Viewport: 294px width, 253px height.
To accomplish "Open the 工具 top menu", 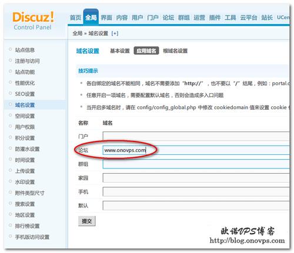I will point(230,18).
